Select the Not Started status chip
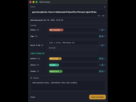The height and width of the screenshot is (102, 136). tap(56, 30)
